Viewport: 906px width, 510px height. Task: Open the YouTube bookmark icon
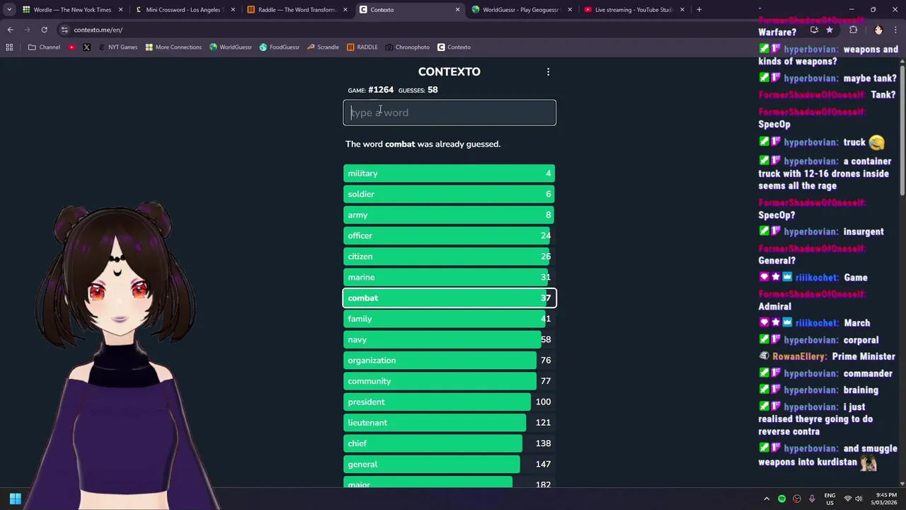pyautogui.click(x=72, y=47)
